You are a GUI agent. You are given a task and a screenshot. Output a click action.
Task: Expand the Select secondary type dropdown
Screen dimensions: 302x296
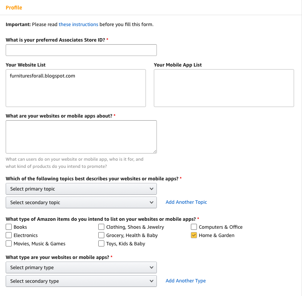click(x=81, y=281)
